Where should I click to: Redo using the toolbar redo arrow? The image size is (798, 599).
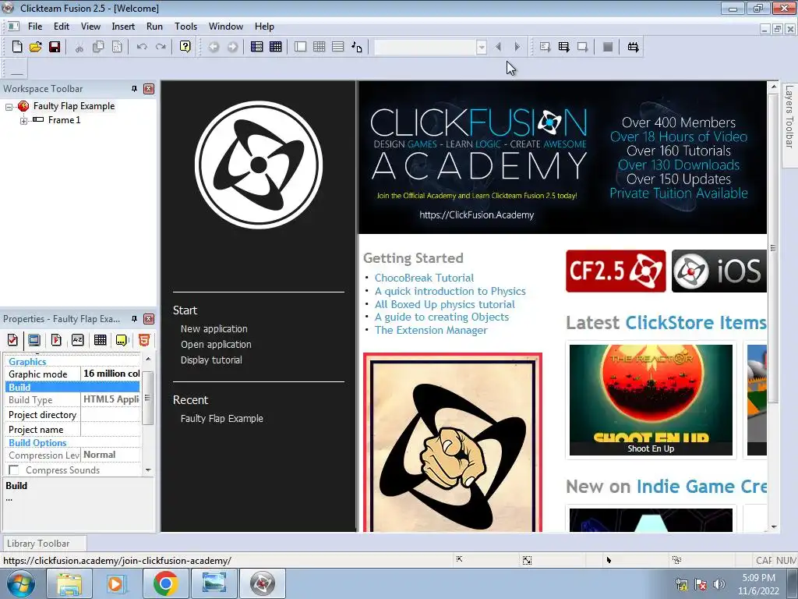161,47
